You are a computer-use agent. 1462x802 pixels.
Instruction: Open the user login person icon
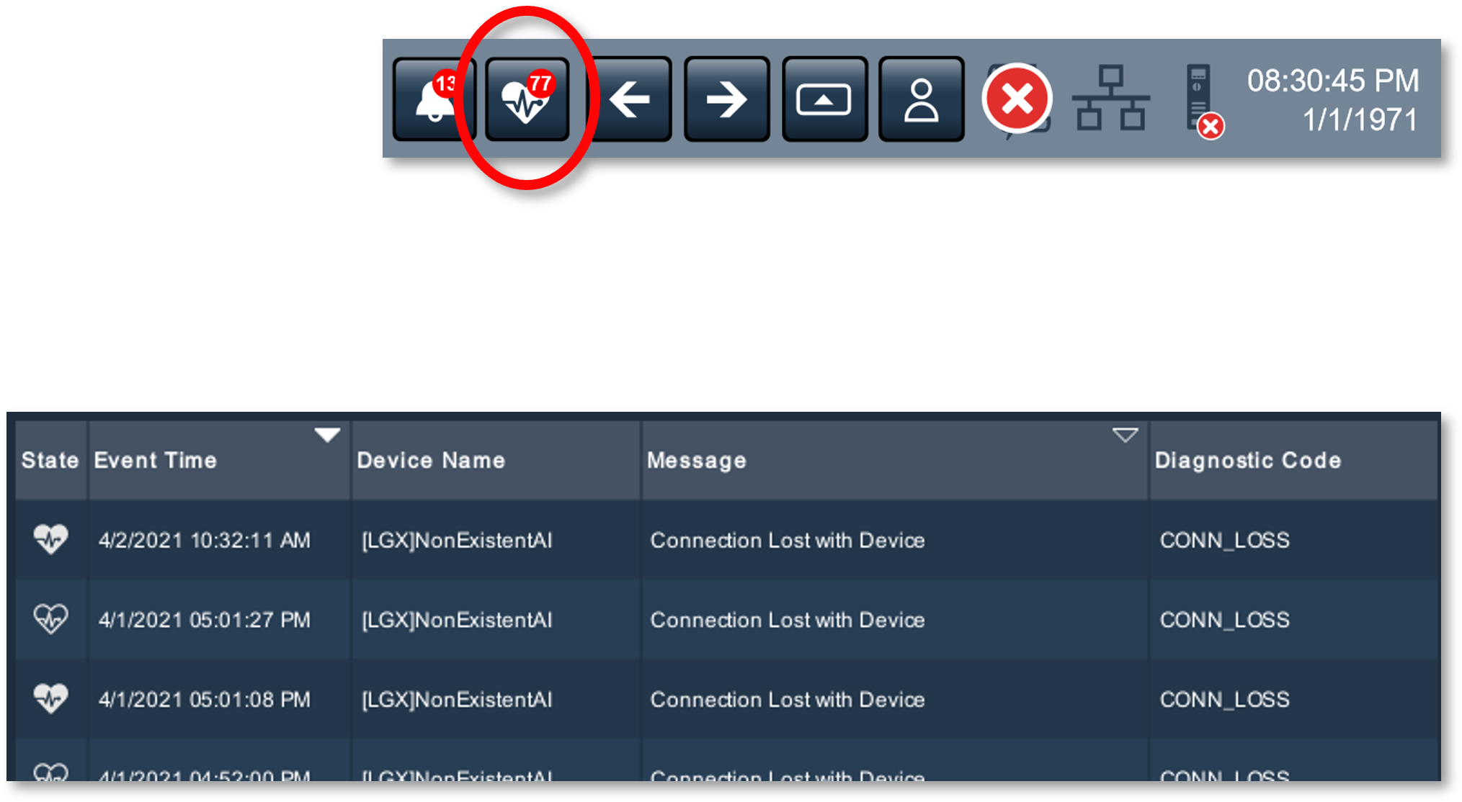(921, 99)
